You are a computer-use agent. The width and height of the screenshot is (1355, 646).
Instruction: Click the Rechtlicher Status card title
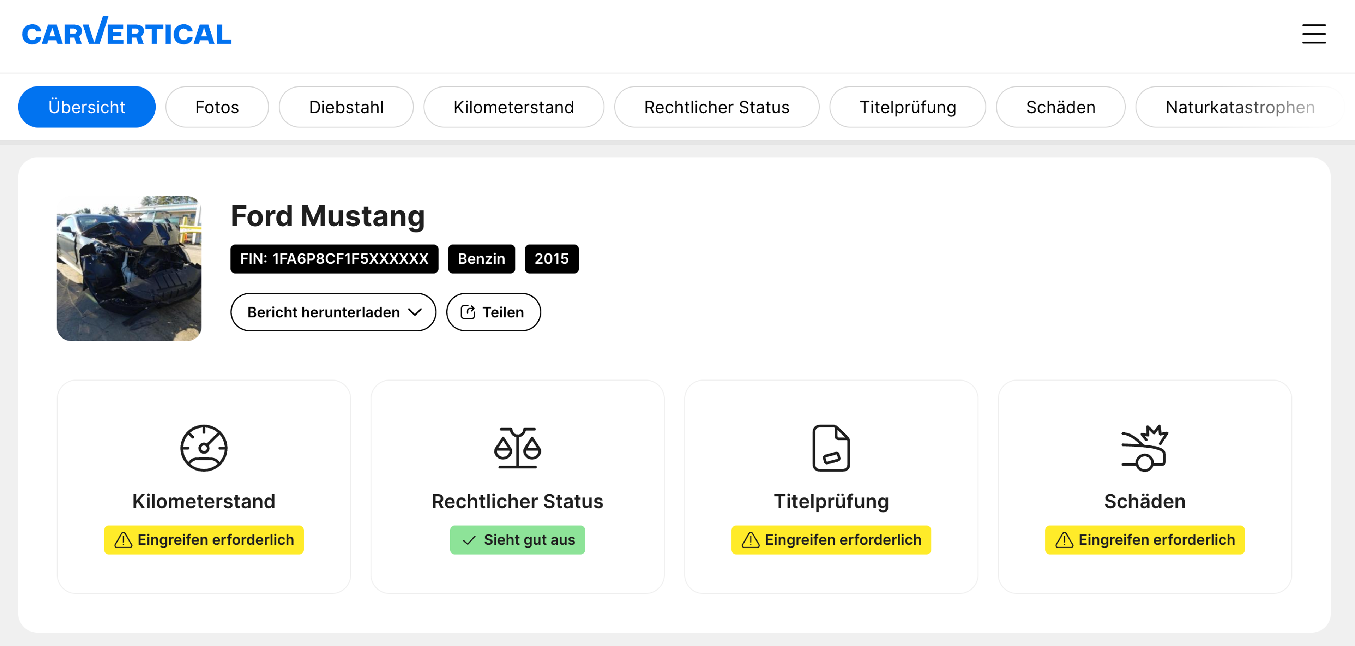click(517, 501)
